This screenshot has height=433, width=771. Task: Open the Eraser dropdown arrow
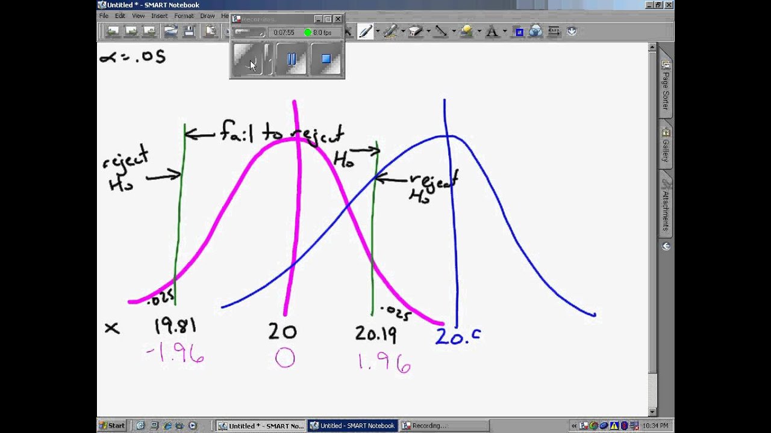pos(428,31)
